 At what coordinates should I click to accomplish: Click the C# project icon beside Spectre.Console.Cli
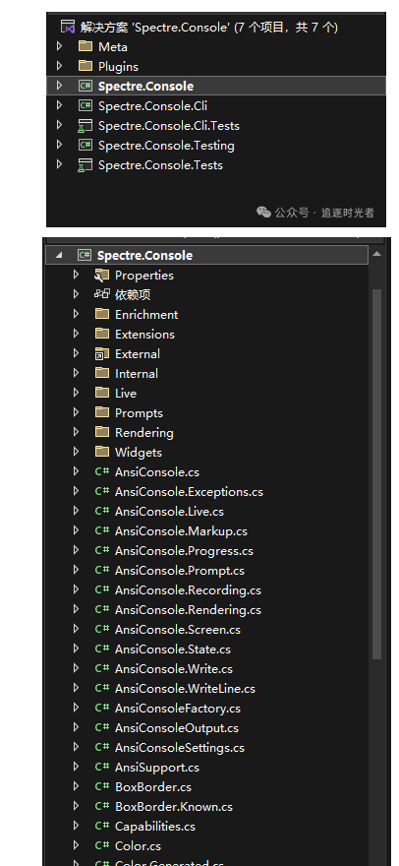85,105
